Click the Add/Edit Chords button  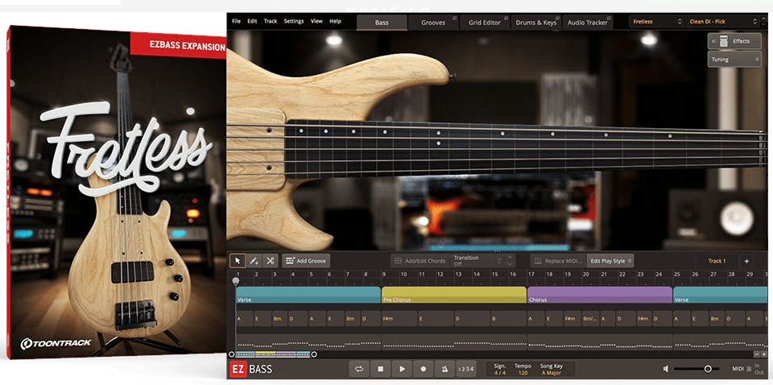point(420,261)
